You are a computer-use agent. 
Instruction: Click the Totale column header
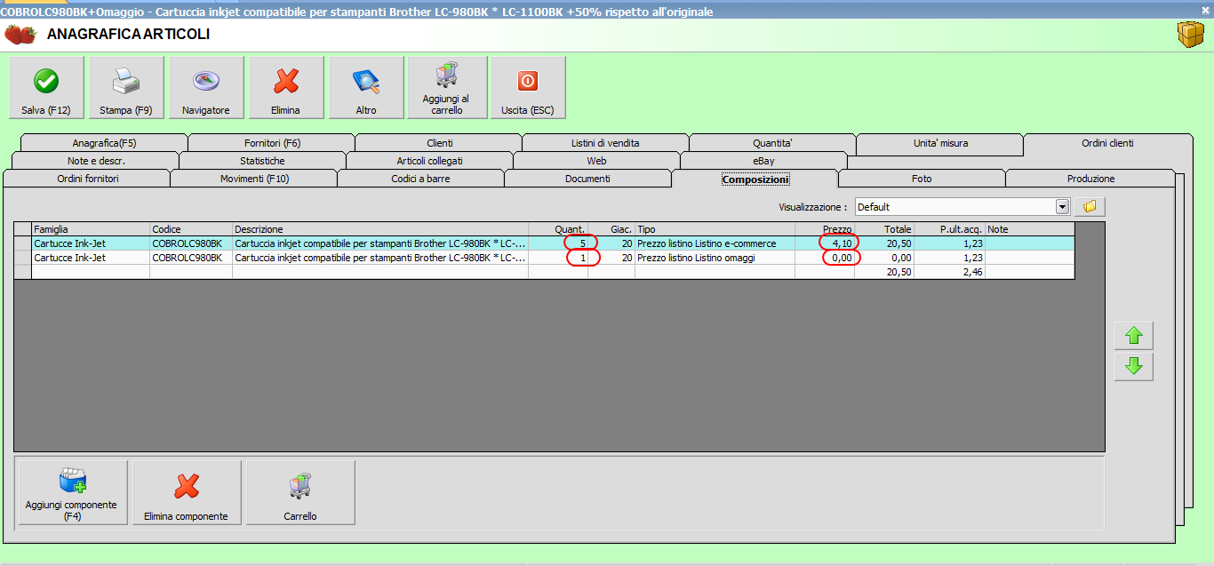[884, 229]
